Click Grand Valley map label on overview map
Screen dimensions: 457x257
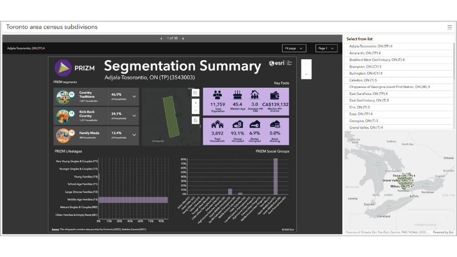pyautogui.click(x=398, y=181)
